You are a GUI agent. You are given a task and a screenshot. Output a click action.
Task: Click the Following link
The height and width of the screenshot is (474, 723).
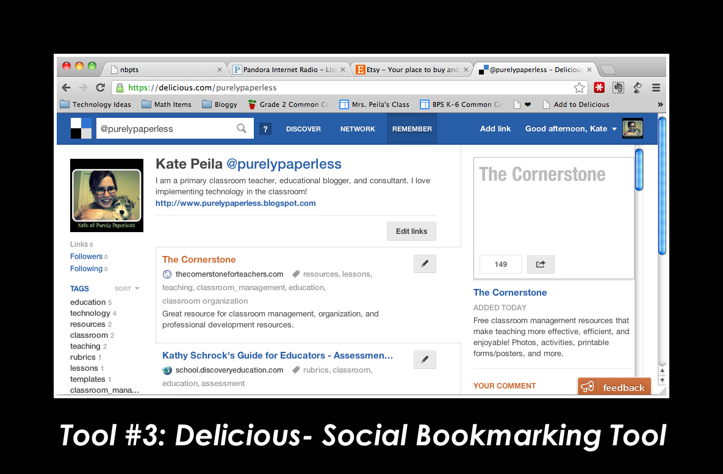(86, 269)
